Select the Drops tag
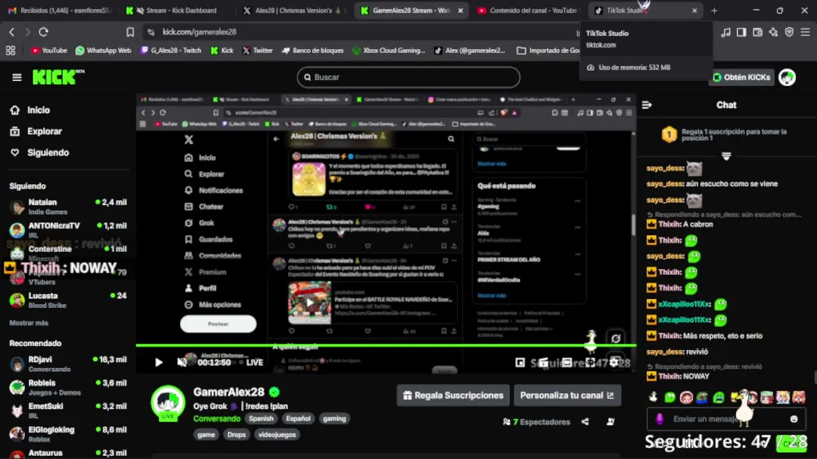The image size is (817, 459). point(236,435)
